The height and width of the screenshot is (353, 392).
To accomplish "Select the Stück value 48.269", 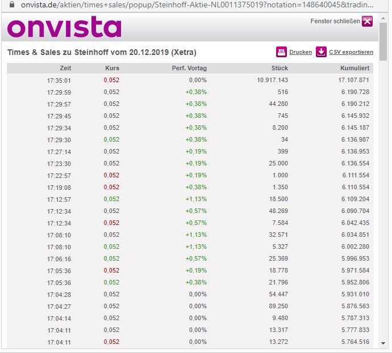I will click(x=278, y=211).
